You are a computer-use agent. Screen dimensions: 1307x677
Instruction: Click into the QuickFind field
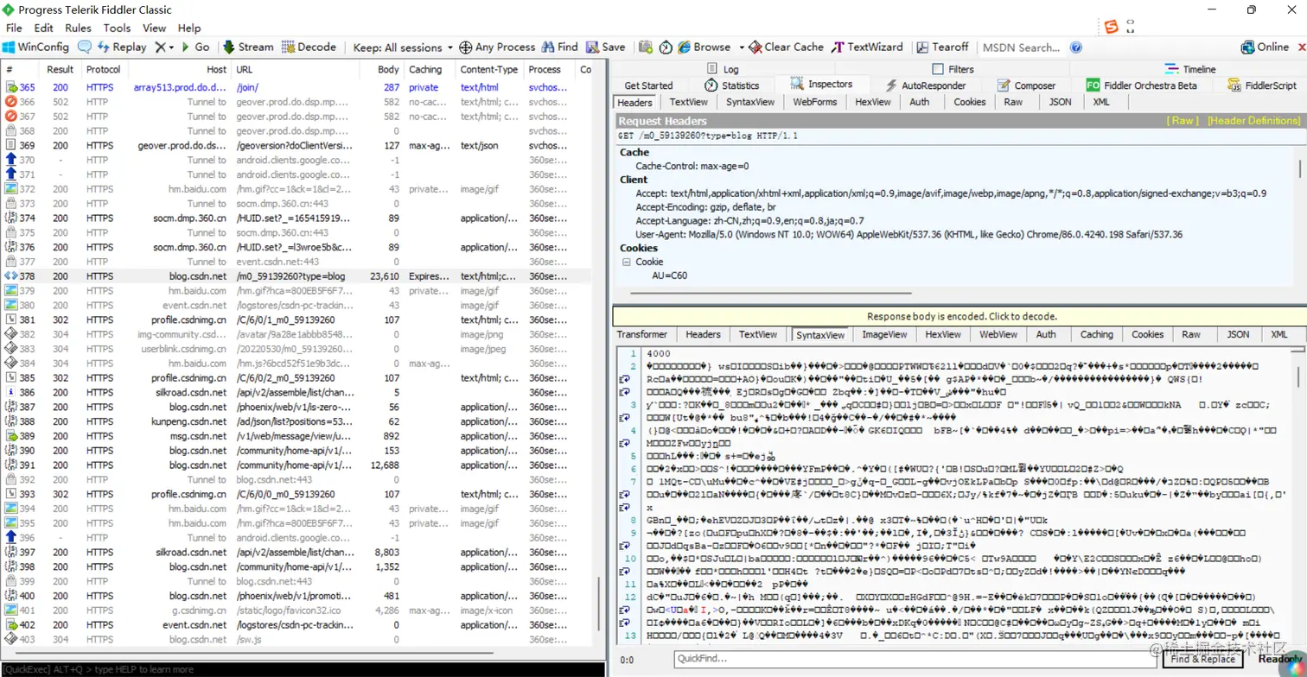point(915,659)
